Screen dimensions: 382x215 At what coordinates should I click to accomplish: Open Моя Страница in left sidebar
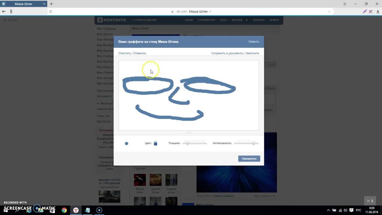tap(106, 29)
